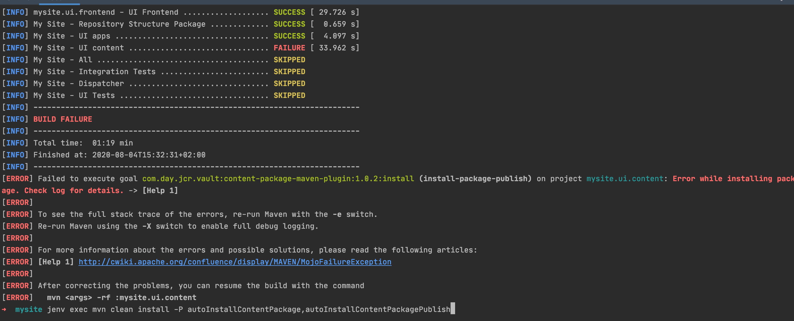Screen dimensions: 794x321
Task: Click the INFO tag beside My Site All
Action: point(15,59)
